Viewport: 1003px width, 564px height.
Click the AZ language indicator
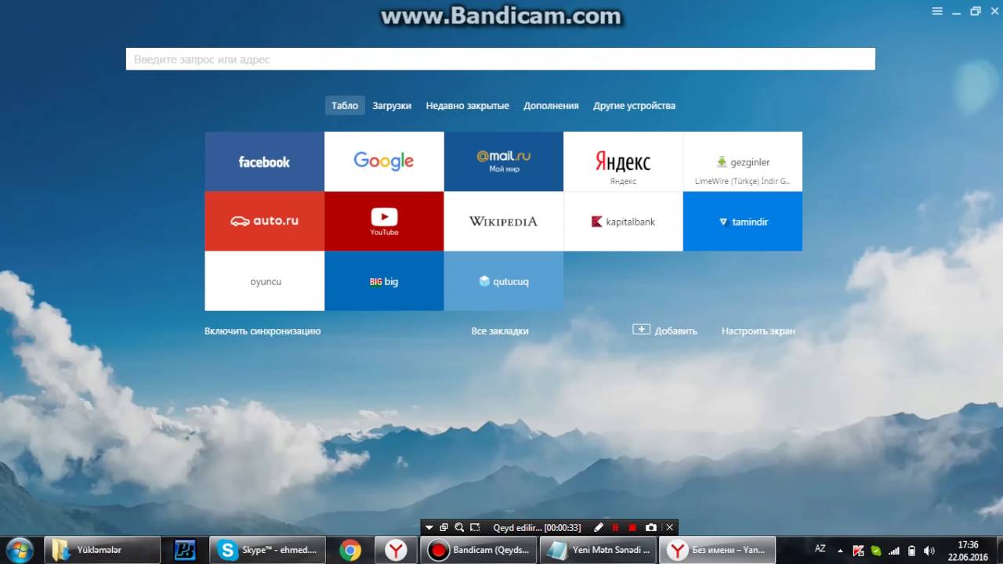point(820,548)
